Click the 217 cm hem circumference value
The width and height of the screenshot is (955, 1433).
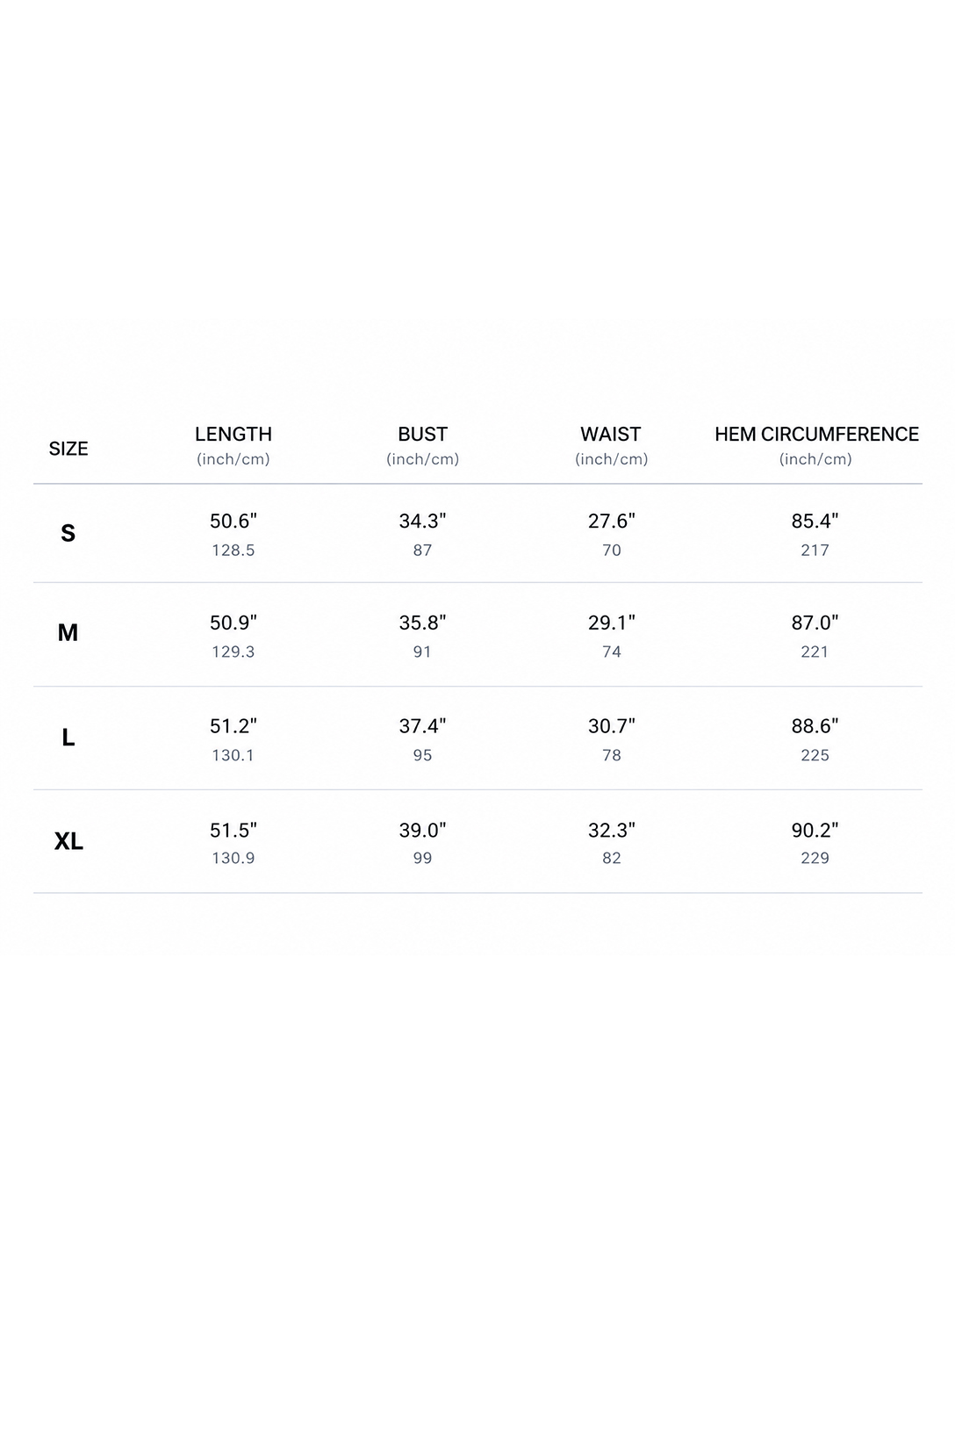[815, 550]
